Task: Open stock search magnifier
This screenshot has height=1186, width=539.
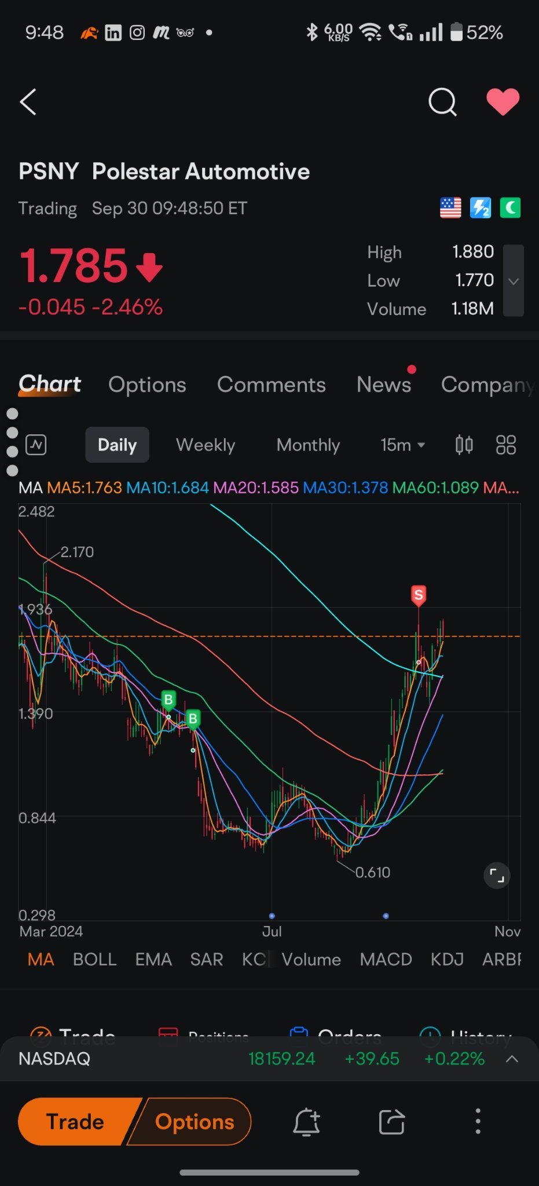Action: click(x=442, y=103)
